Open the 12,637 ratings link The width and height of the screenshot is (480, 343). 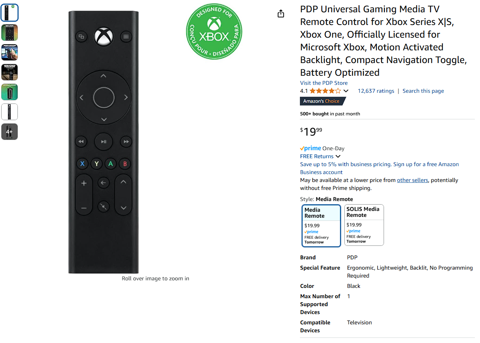coord(376,91)
